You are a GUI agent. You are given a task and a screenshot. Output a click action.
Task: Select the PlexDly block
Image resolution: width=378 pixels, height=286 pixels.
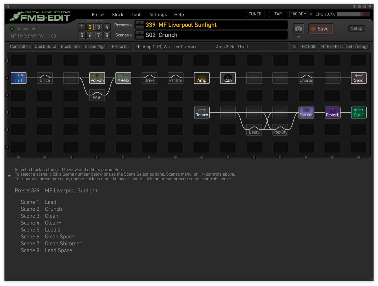pyautogui.click(x=280, y=130)
